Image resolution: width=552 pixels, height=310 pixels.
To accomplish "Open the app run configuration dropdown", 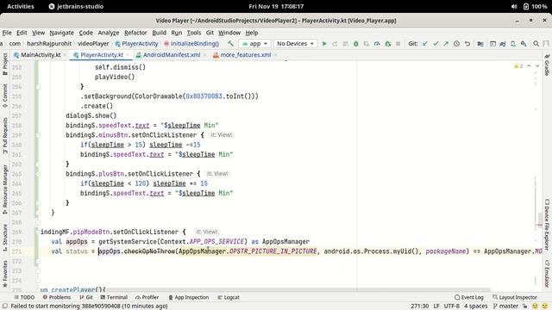I will coord(254,44).
